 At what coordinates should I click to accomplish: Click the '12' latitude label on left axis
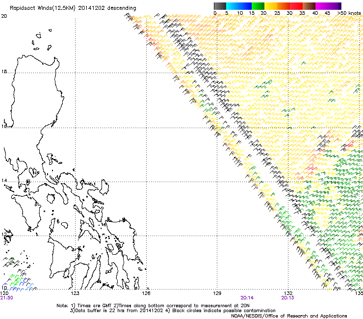[x=4, y=235]
